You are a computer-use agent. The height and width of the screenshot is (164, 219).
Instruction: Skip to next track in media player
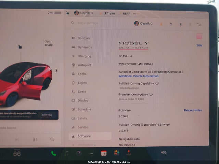(17, 139)
